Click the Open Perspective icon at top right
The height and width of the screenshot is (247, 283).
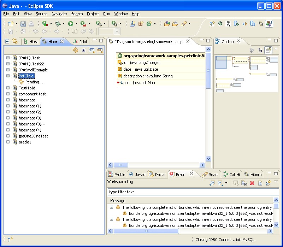(212, 24)
